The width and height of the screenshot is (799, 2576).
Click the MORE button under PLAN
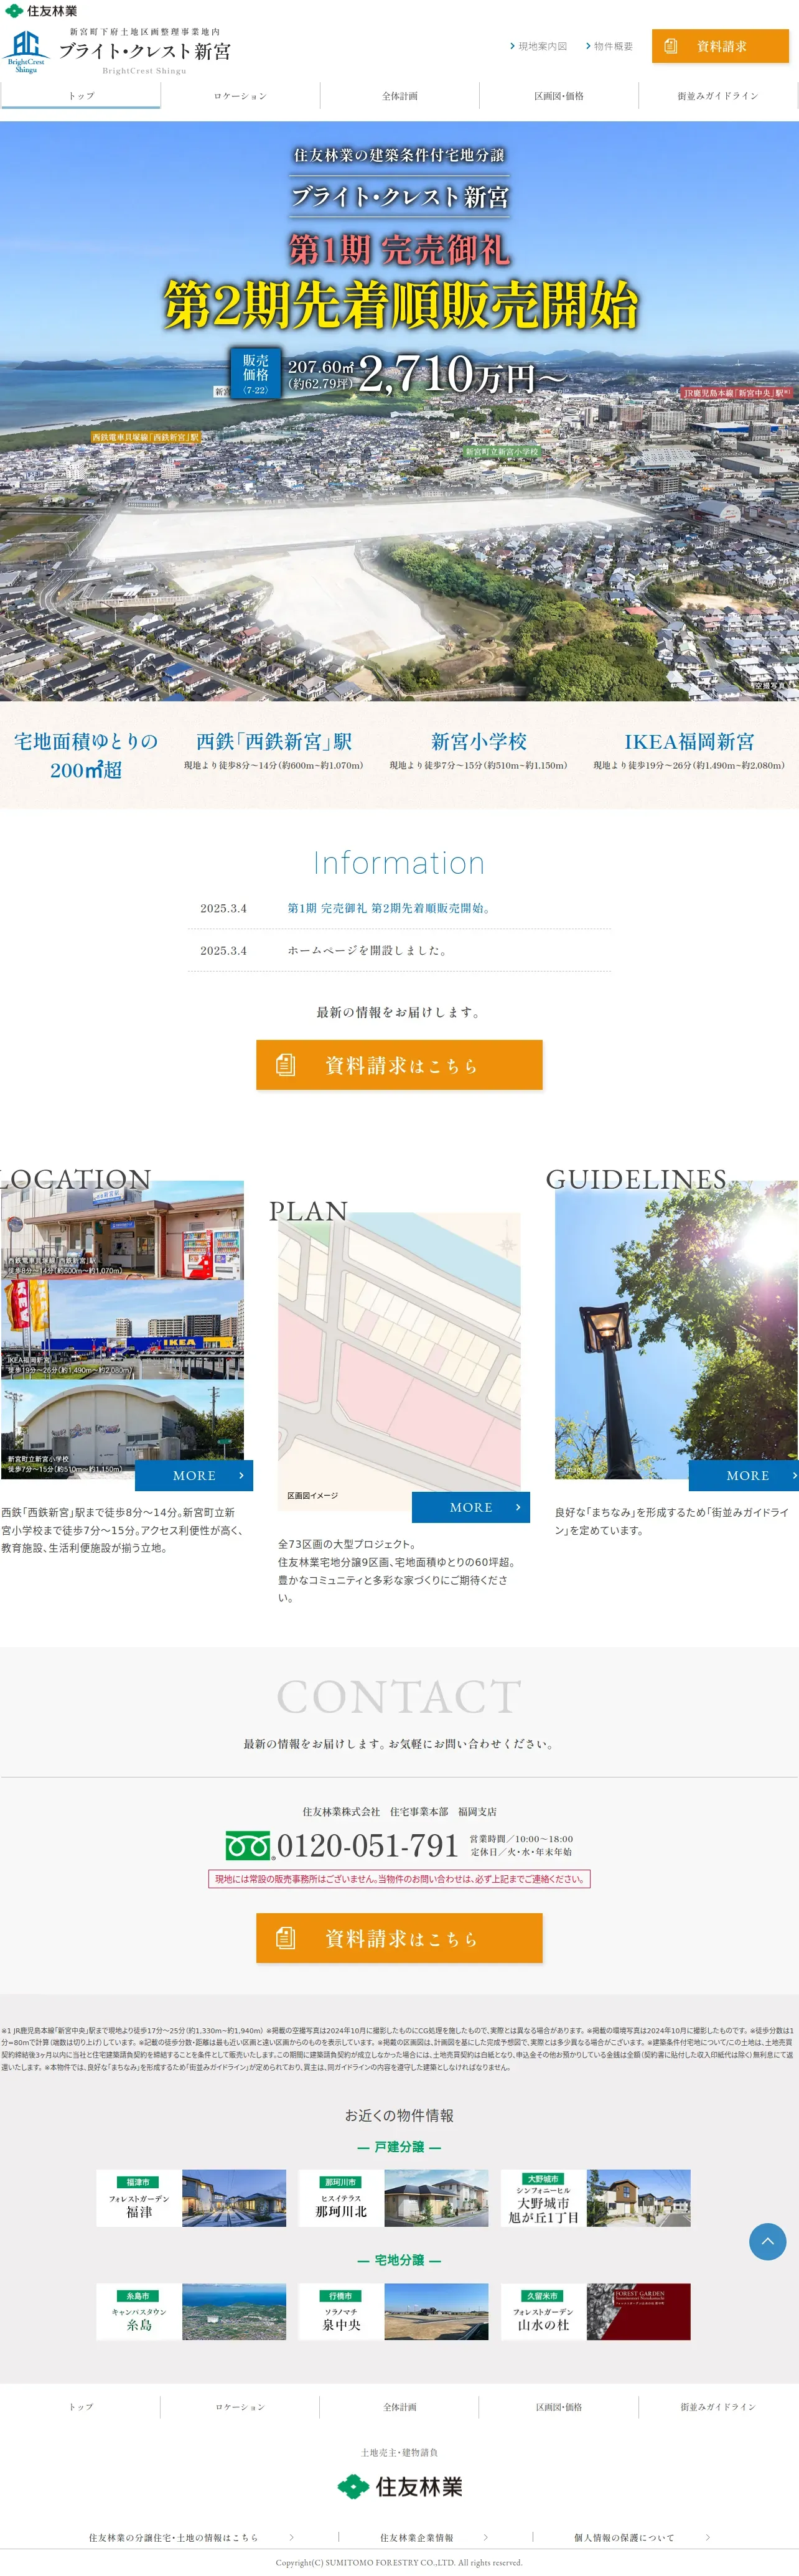pyautogui.click(x=471, y=1507)
